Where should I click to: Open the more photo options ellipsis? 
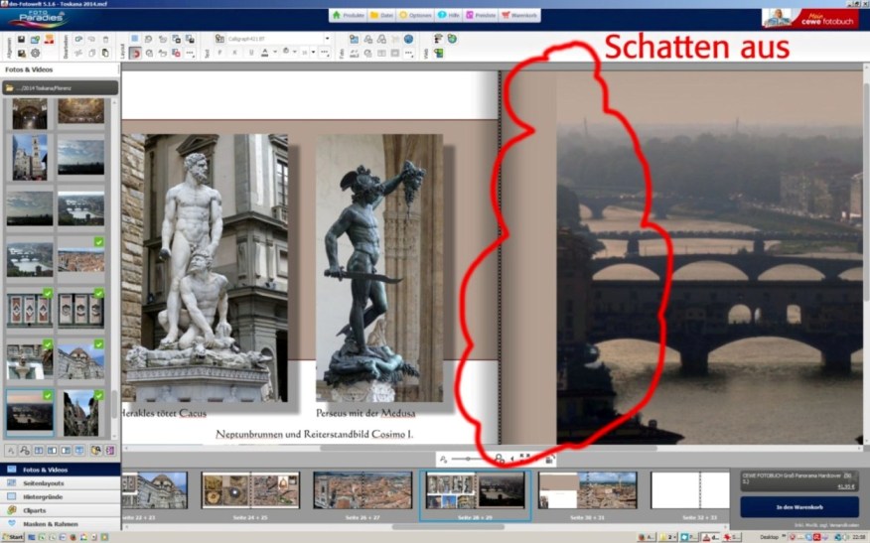point(409,54)
